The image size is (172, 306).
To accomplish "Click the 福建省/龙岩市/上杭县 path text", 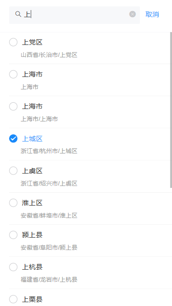I will (49, 280).
